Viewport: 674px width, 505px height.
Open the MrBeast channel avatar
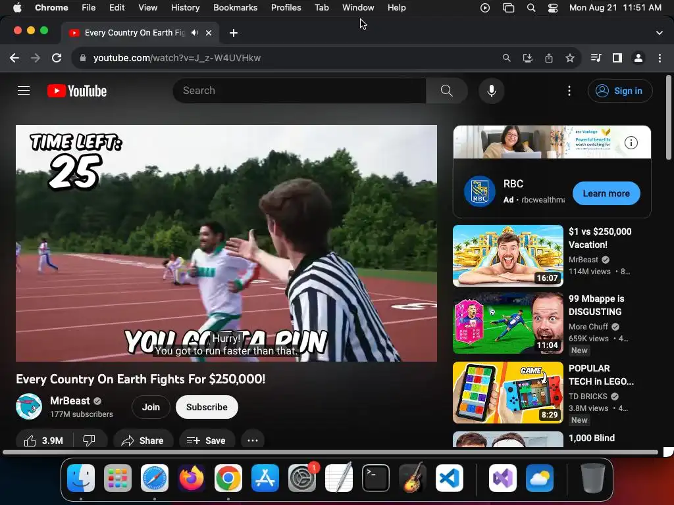pos(29,406)
